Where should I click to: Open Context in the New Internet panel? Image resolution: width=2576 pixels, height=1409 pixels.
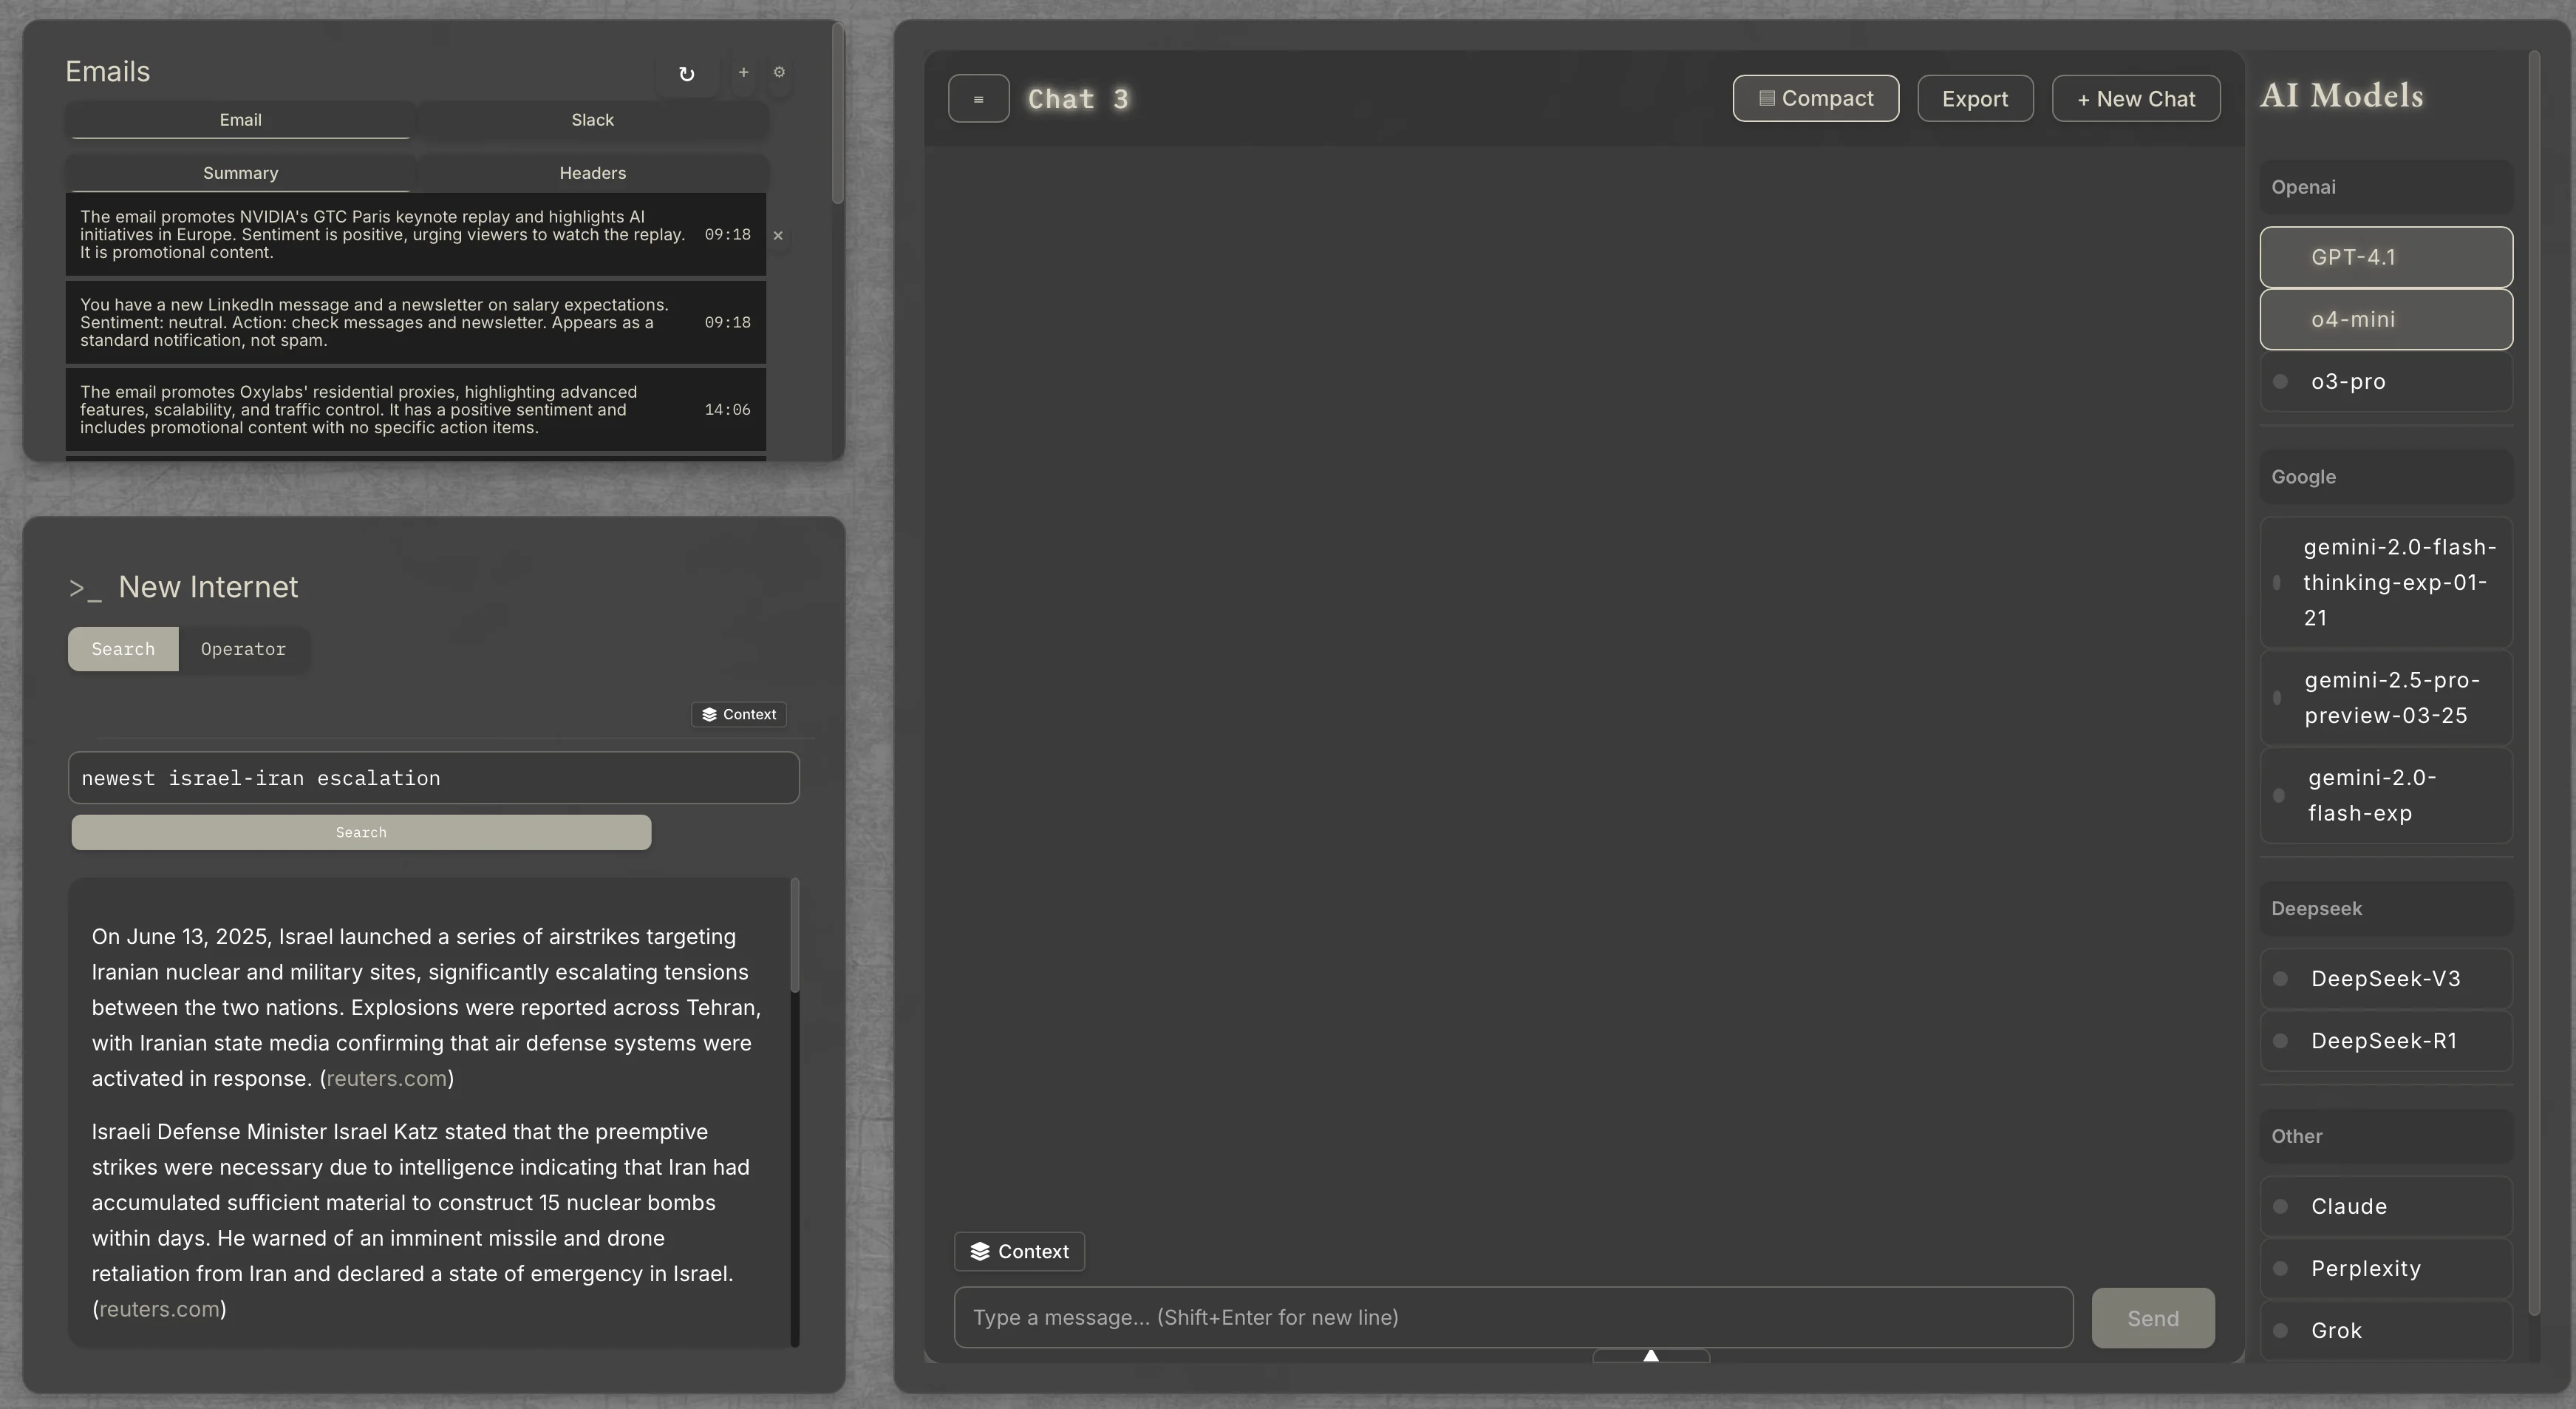coord(737,713)
